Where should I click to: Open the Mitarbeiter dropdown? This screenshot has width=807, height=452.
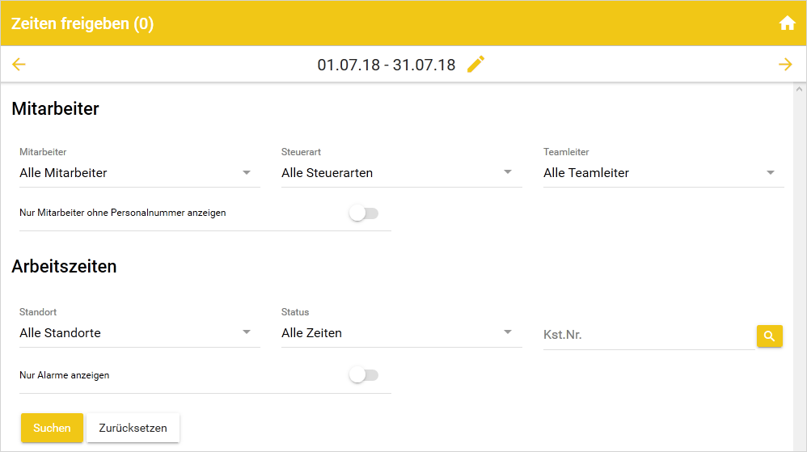[x=139, y=173]
